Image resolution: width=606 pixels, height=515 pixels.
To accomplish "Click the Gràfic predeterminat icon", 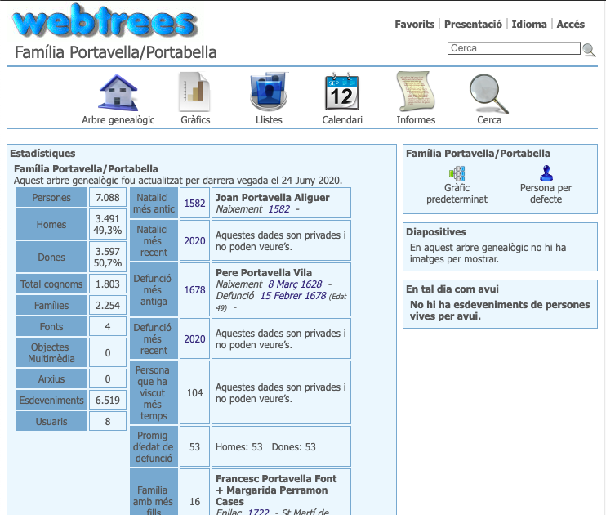I will tap(457, 173).
